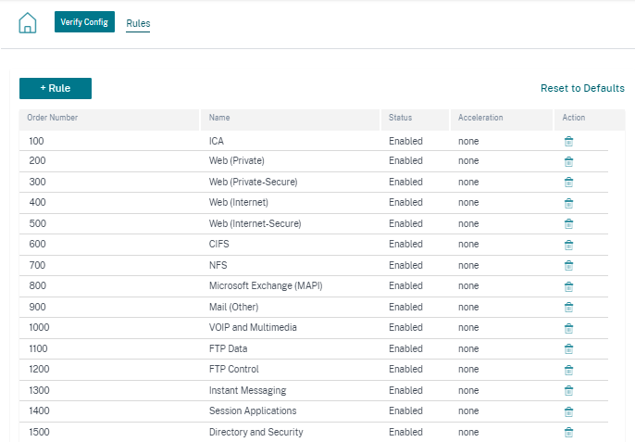This screenshot has width=635, height=442.
Task: Delete the FTP Data rule
Action: [568, 348]
